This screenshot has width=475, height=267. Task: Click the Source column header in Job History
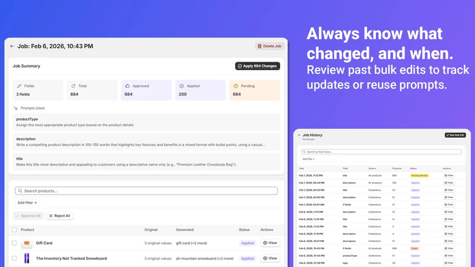[372, 169]
